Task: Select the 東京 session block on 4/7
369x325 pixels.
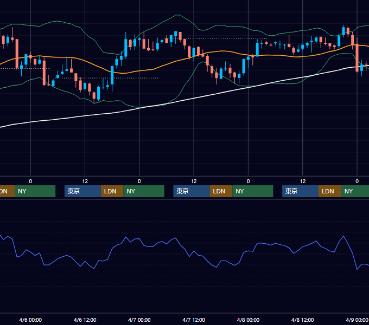Action: (x=192, y=191)
